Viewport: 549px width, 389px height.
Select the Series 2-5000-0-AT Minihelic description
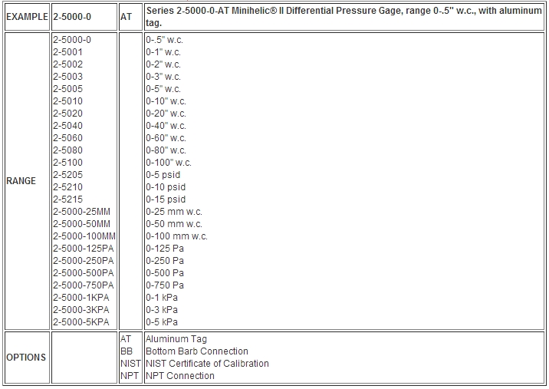(x=344, y=17)
